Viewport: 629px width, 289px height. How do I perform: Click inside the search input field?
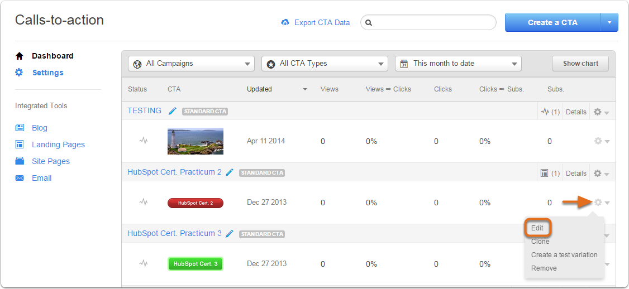[428, 22]
